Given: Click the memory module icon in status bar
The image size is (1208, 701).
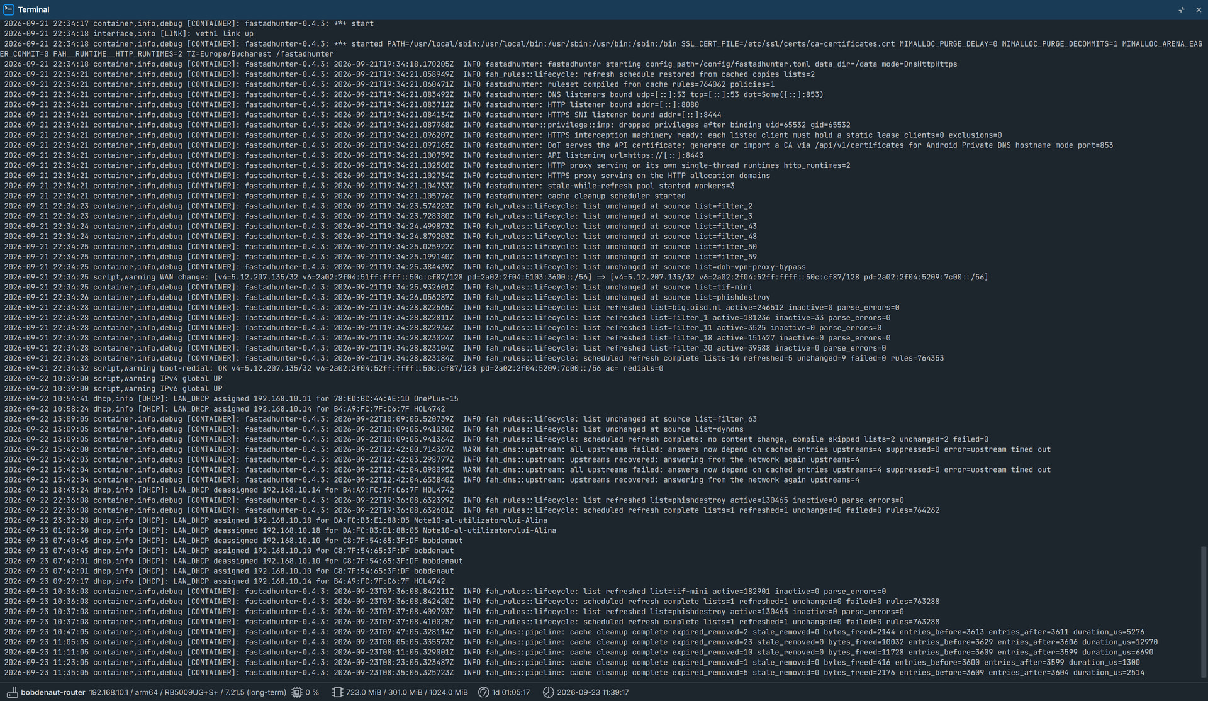Looking at the screenshot, I should click(x=337, y=692).
